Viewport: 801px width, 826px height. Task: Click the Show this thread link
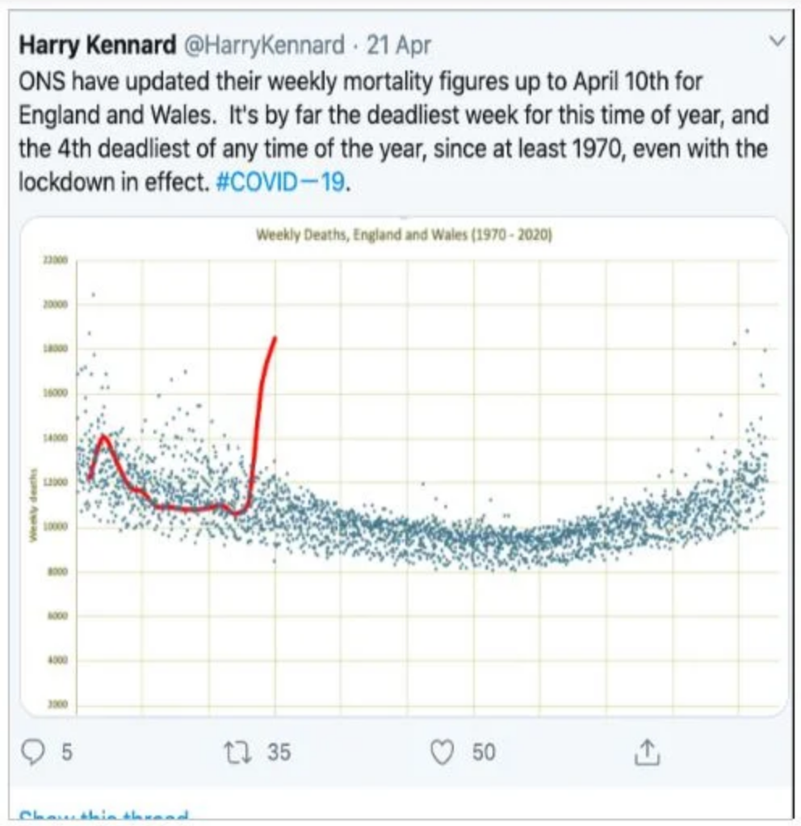tap(103, 815)
